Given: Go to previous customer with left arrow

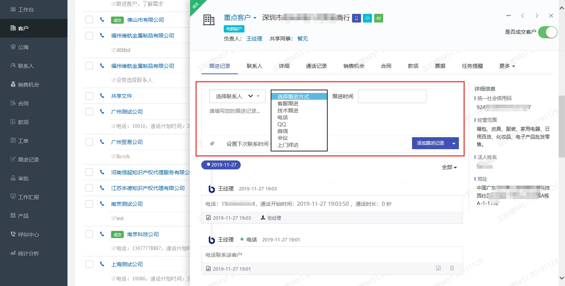Looking at the screenshot, I should tap(523, 16).
